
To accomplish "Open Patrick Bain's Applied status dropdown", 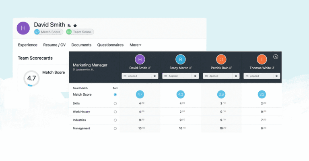I will click(x=217, y=76).
